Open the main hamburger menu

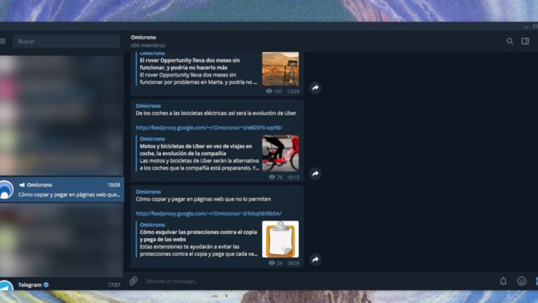coord(4,41)
